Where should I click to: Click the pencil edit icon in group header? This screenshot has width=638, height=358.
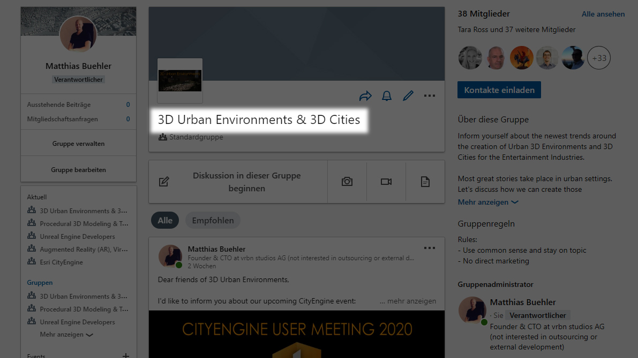pos(408,96)
